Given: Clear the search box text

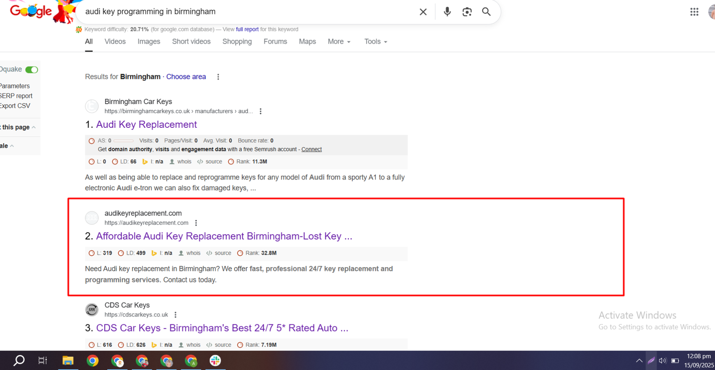Looking at the screenshot, I should [423, 12].
